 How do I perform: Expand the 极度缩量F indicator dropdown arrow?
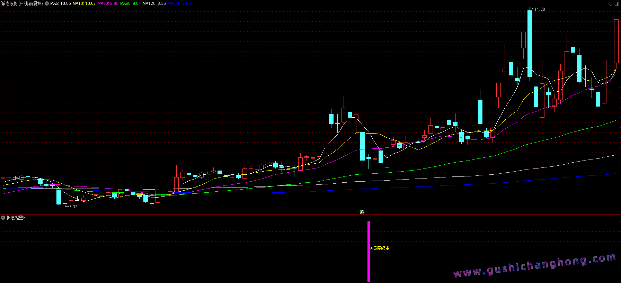(3, 218)
